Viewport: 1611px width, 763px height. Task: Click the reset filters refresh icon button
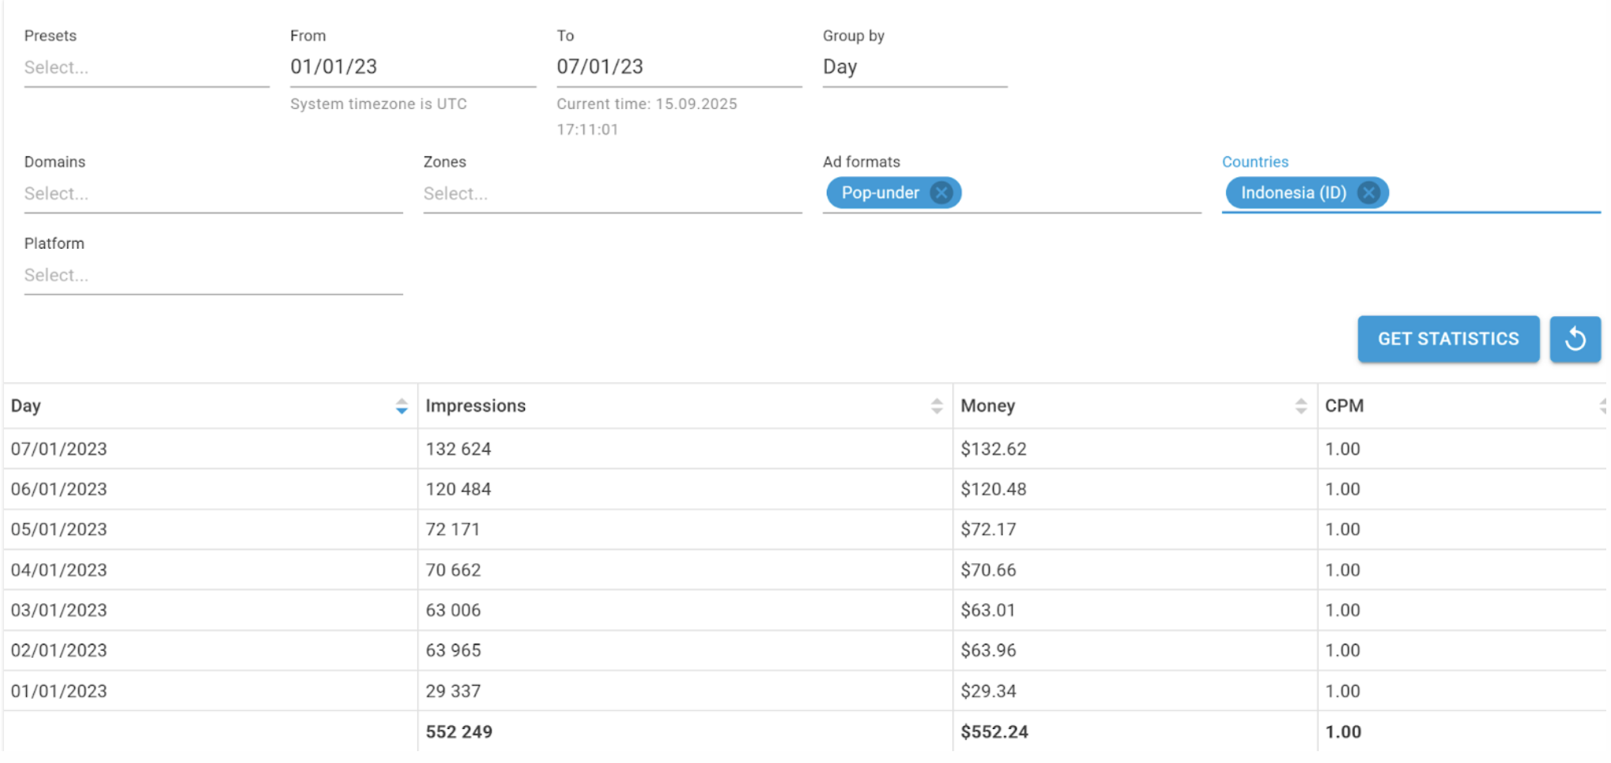click(1575, 339)
